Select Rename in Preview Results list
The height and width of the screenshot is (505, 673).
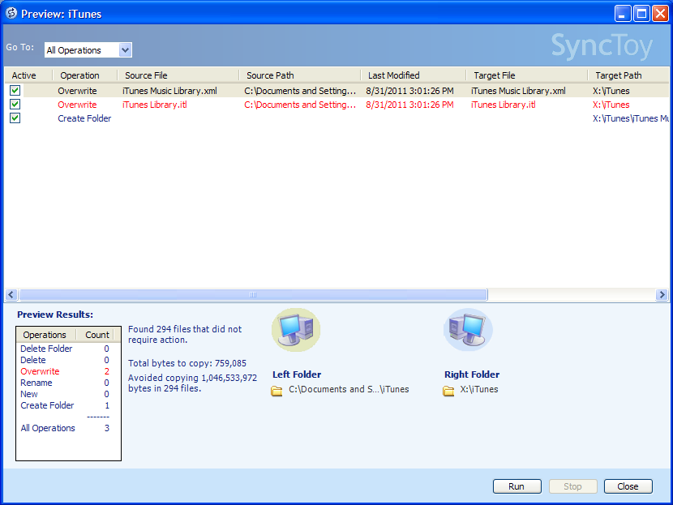36,383
